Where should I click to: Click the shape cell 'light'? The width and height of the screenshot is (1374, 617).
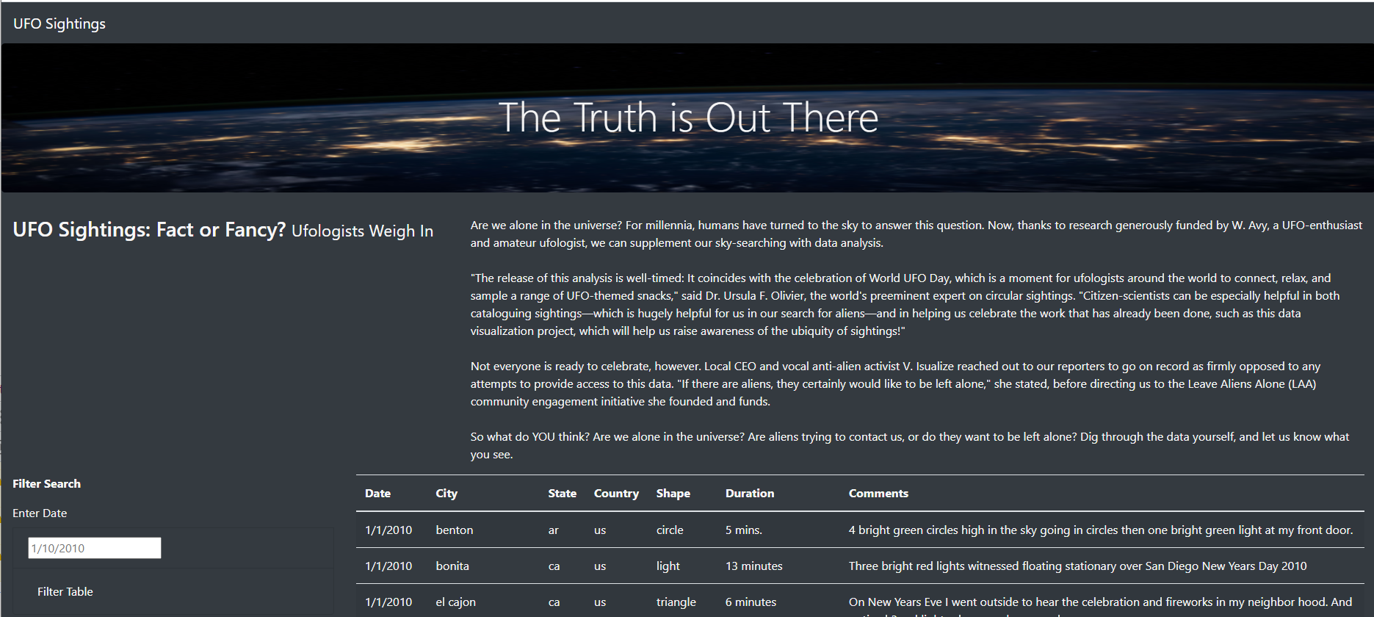[x=668, y=566]
